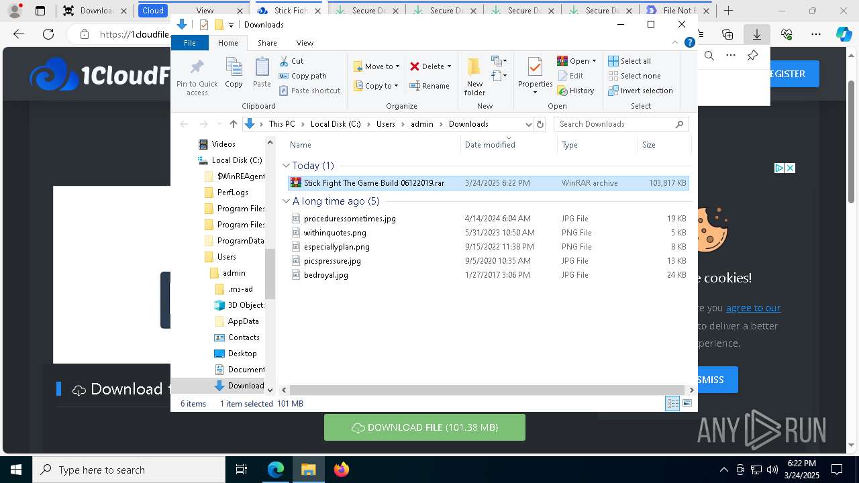859x483 pixels.
Task: Switch to details view in status bar
Action: click(x=672, y=403)
